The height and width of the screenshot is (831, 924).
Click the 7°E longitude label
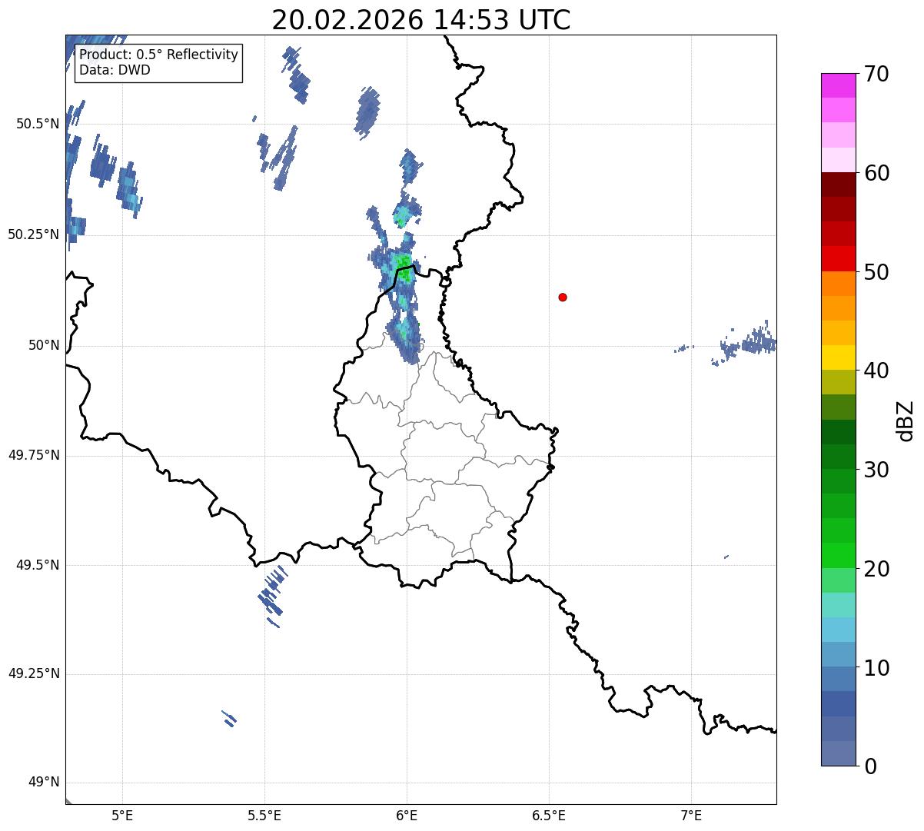pos(691,815)
